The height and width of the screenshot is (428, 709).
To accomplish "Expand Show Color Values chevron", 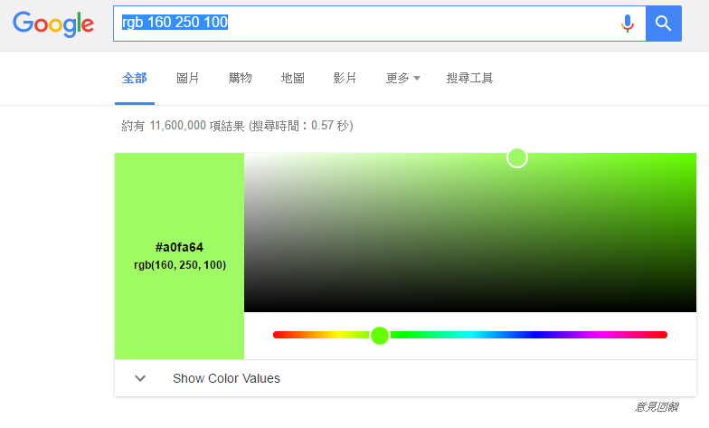I will click(140, 378).
